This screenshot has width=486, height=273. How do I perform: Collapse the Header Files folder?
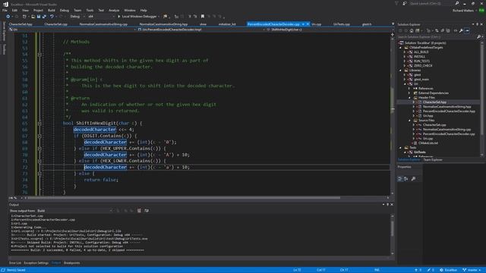point(409,98)
